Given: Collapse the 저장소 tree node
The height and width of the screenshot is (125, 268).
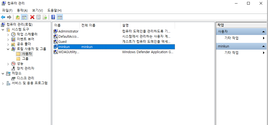Looking at the screenshot, I should point(3,73).
